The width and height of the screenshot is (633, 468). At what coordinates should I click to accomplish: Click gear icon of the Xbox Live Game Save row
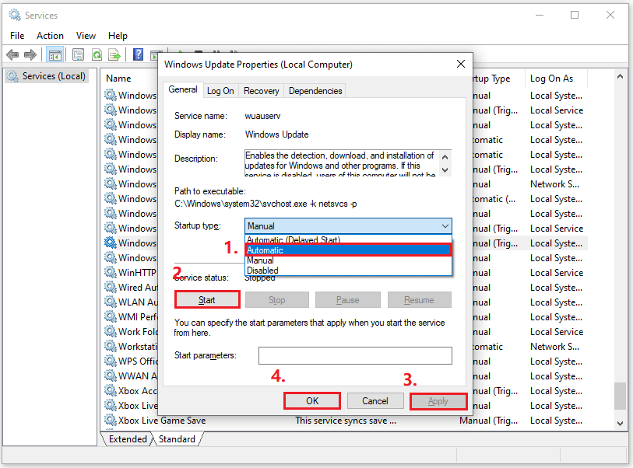coord(111,420)
